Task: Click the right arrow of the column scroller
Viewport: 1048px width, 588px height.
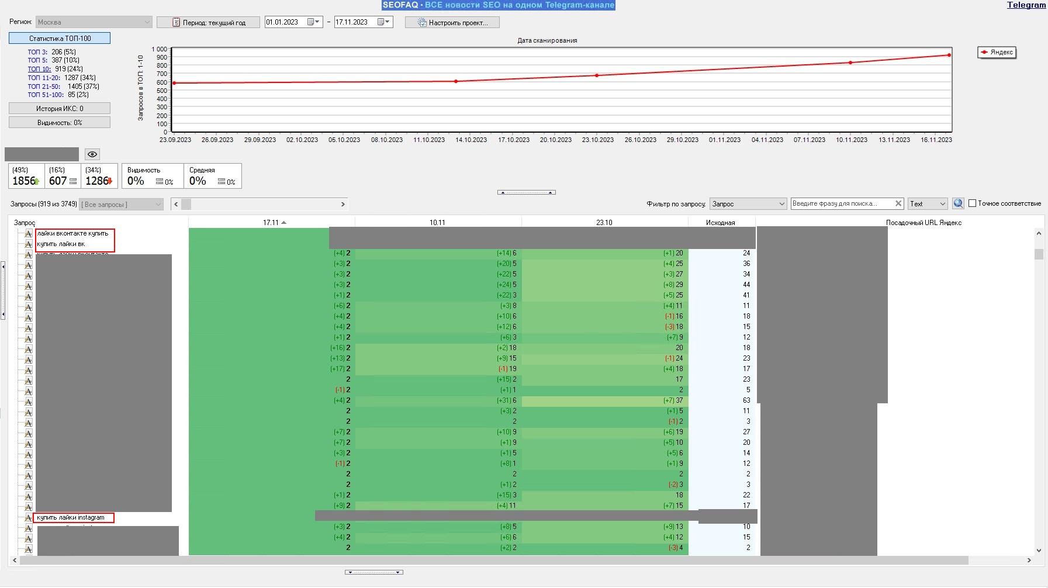Action: click(x=343, y=204)
